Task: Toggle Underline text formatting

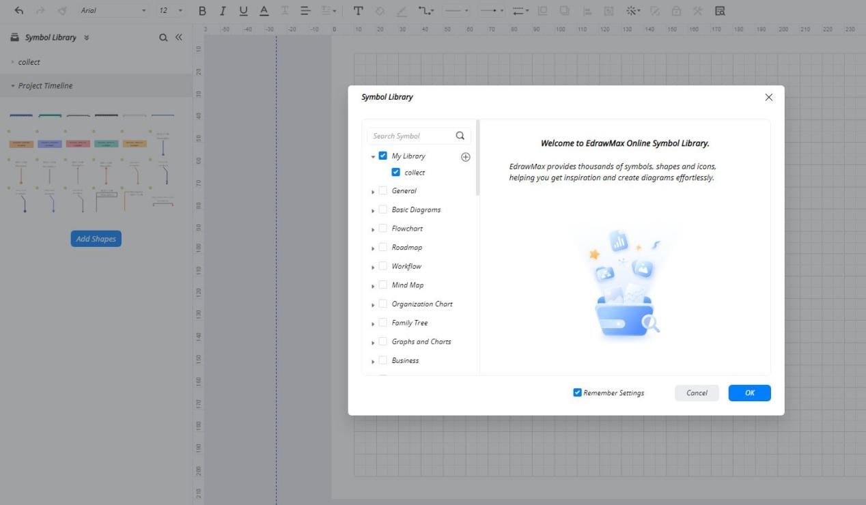Action: (243, 11)
